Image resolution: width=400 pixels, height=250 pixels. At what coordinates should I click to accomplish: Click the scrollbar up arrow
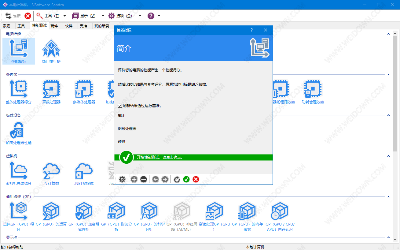click(395, 33)
